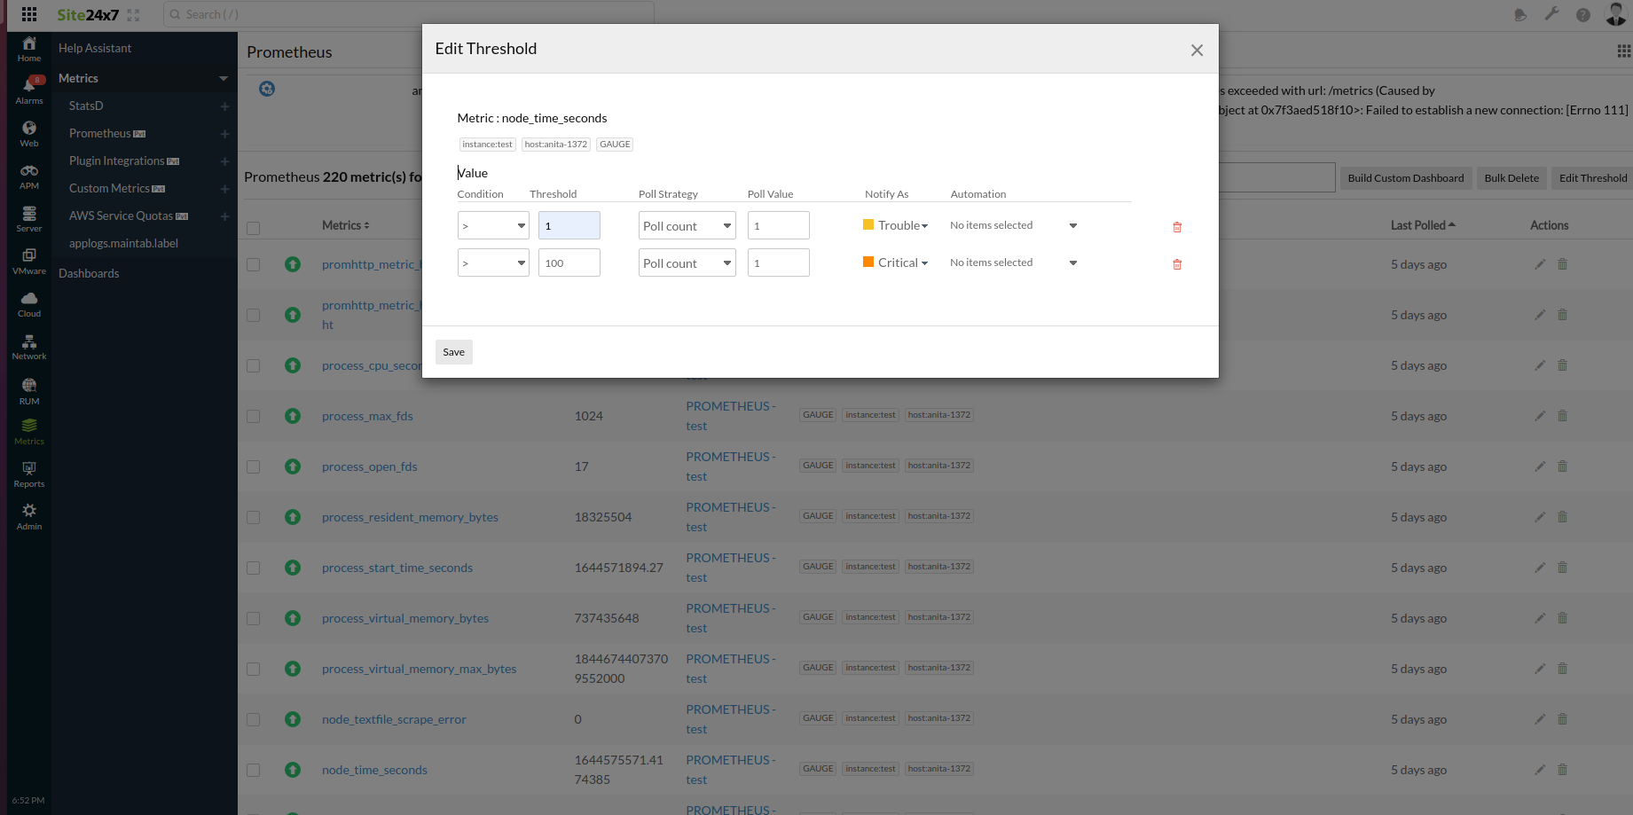Toggle the process_max_fds row checkbox

(x=253, y=415)
